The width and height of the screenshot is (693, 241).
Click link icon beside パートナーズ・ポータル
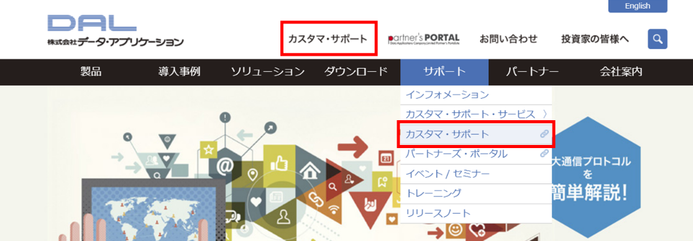[544, 154]
